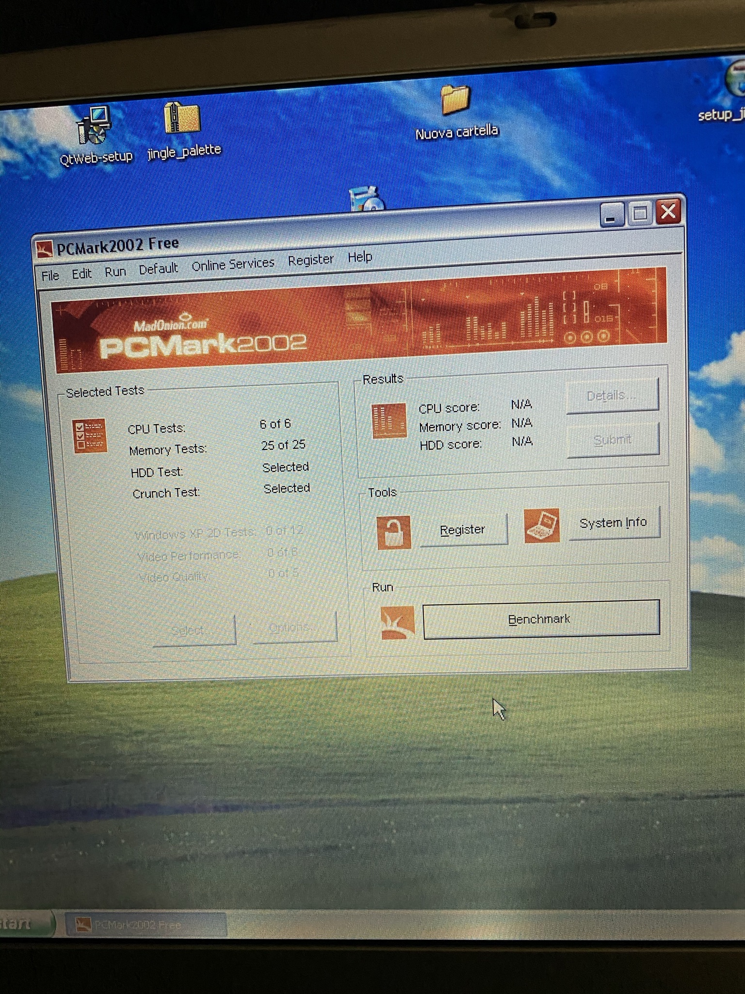Click the Options button
Image resolution: width=745 pixels, height=994 pixels.
pyautogui.click(x=295, y=628)
